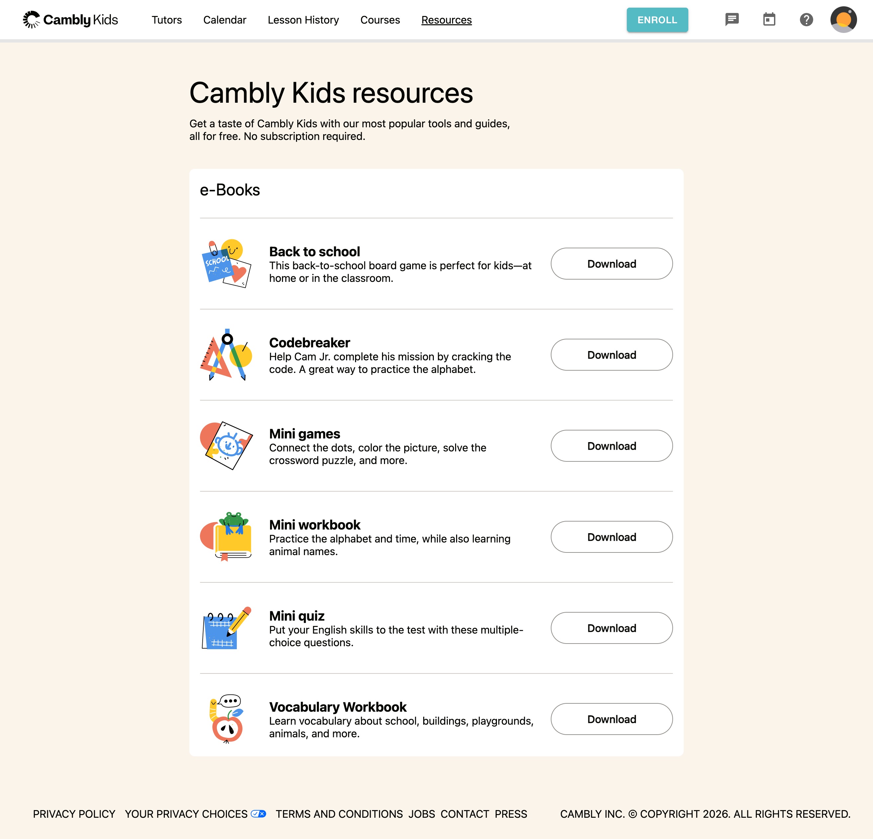Image resolution: width=873 pixels, height=839 pixels.
Task: Open the Privacy Policy link
Action: click(x=74, y=814)
